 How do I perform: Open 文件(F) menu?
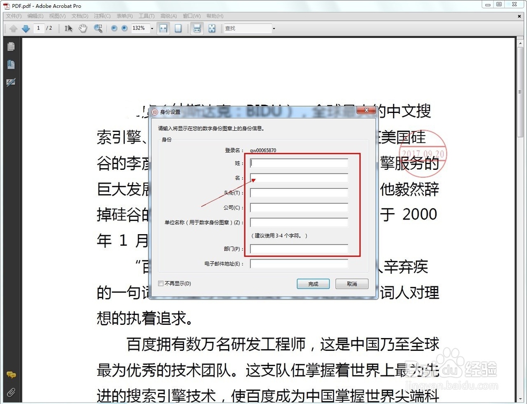[14, 16]
